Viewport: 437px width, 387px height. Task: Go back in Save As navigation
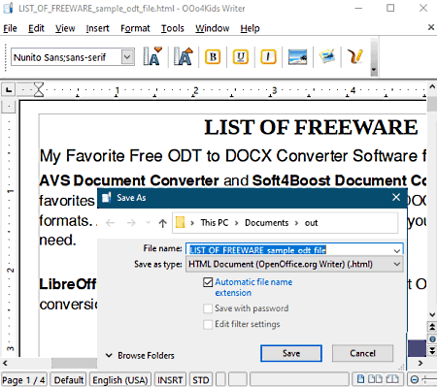coord(110,223)
